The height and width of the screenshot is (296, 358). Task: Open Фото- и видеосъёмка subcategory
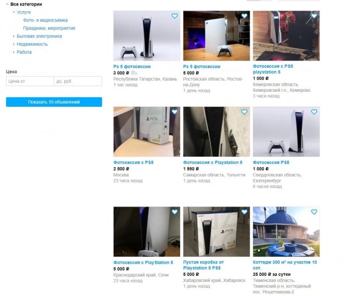(45, 20)
